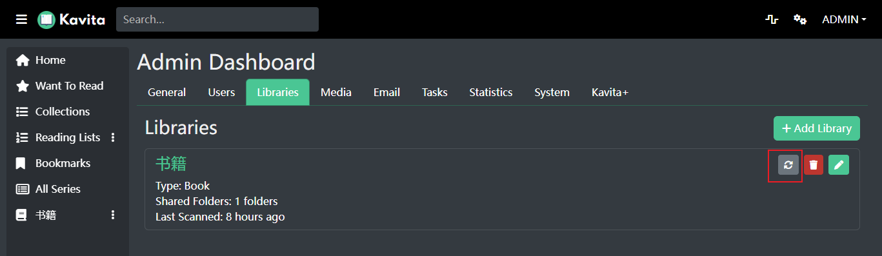Click the scan library refresh icon
Screen dimensions: 882x256
[x=788, y=165]
